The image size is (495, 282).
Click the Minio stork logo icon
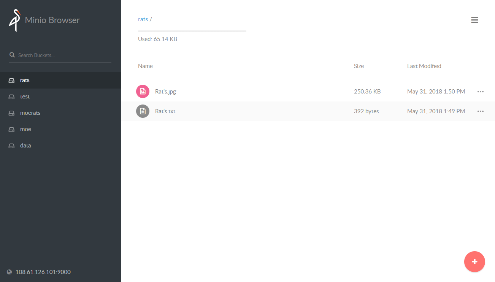tap(14, 21)
